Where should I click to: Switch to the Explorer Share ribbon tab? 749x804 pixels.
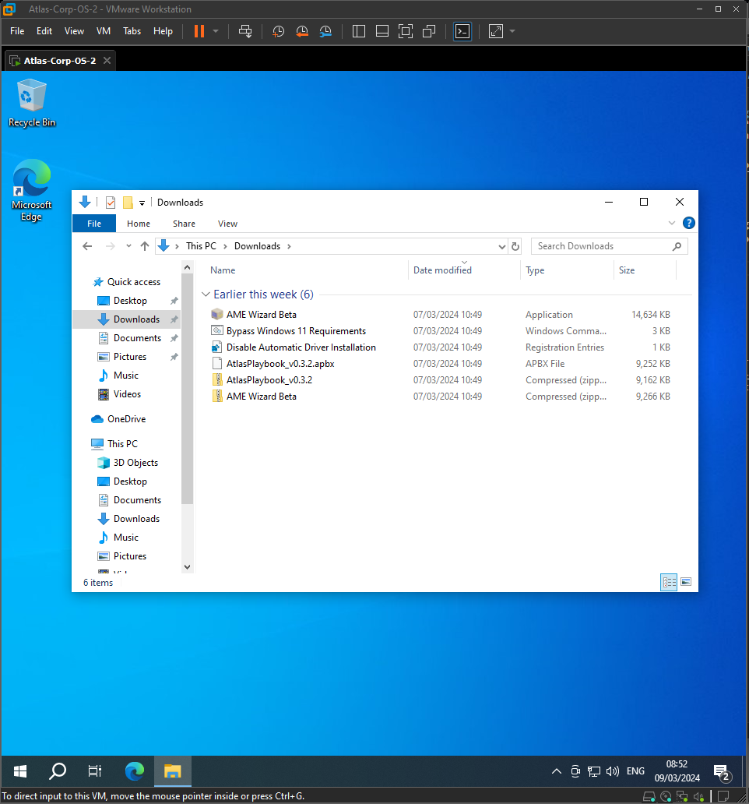[x=184, y=224]
